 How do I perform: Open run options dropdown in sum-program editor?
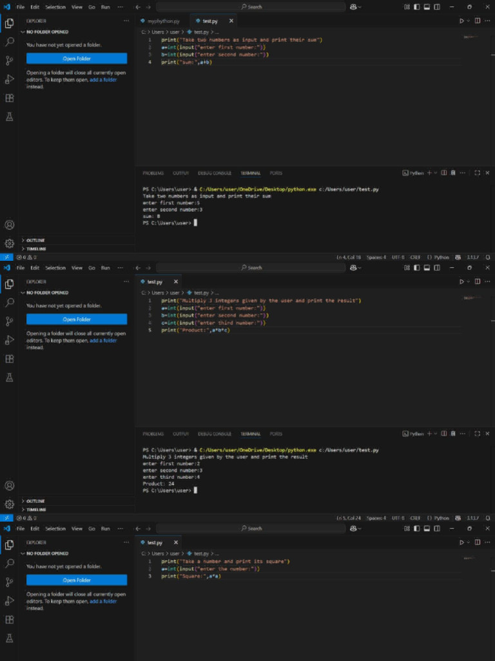tap(469, 21)
